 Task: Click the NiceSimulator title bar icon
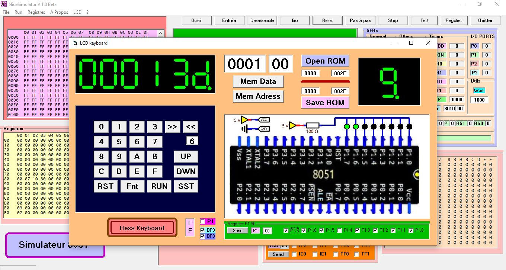point(4,4)
